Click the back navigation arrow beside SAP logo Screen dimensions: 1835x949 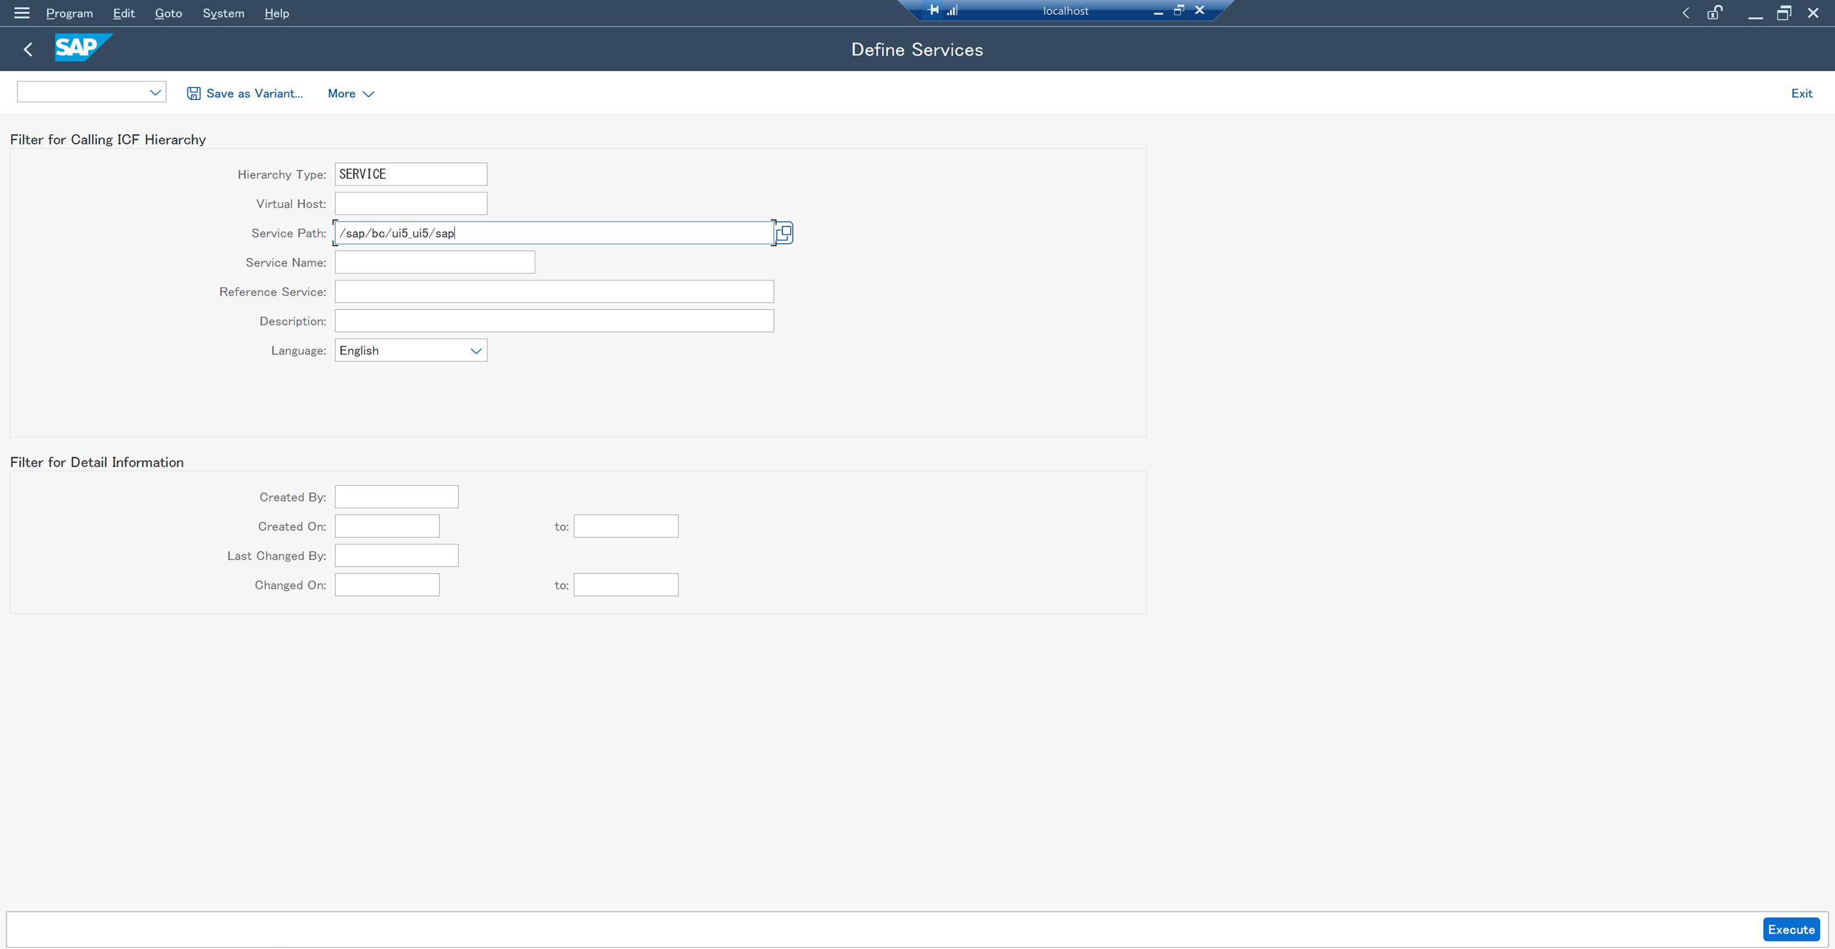(x=28, y=49)
